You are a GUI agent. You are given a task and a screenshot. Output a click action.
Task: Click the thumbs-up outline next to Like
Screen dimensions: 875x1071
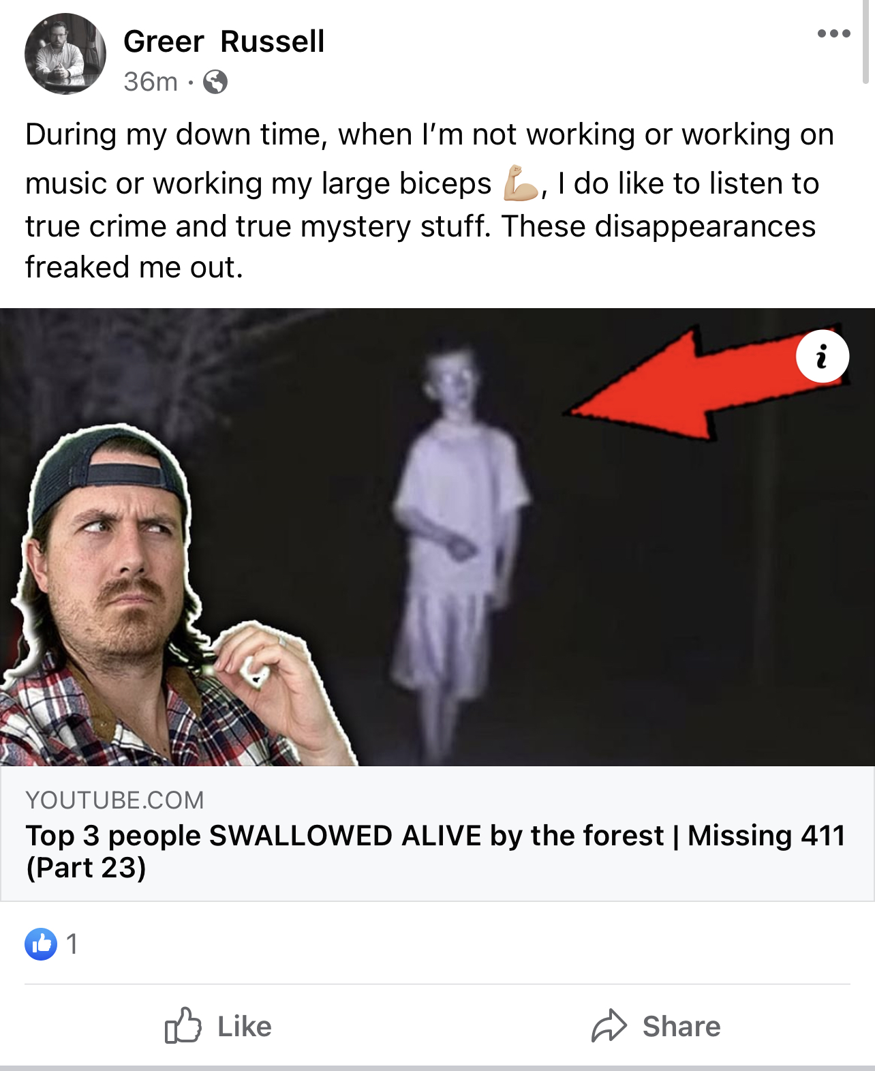tap(183, 1025)
